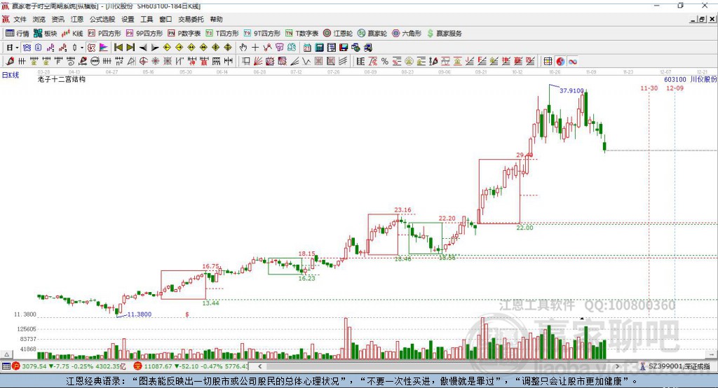Open the 9P四方形 tool
The width and height of the screenshot is (718, 388).
(144, 34)
